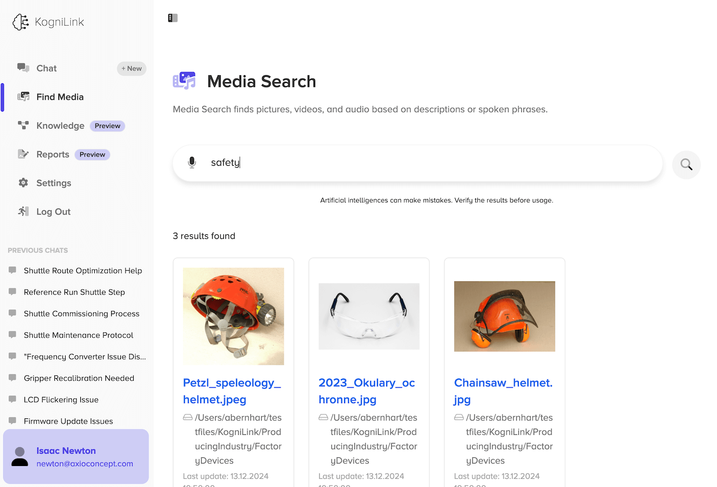Image resolution: width=717 pixels, height=487 pixels.
Task: Open the safety glasses thumbnail
Action: (369, 316)
